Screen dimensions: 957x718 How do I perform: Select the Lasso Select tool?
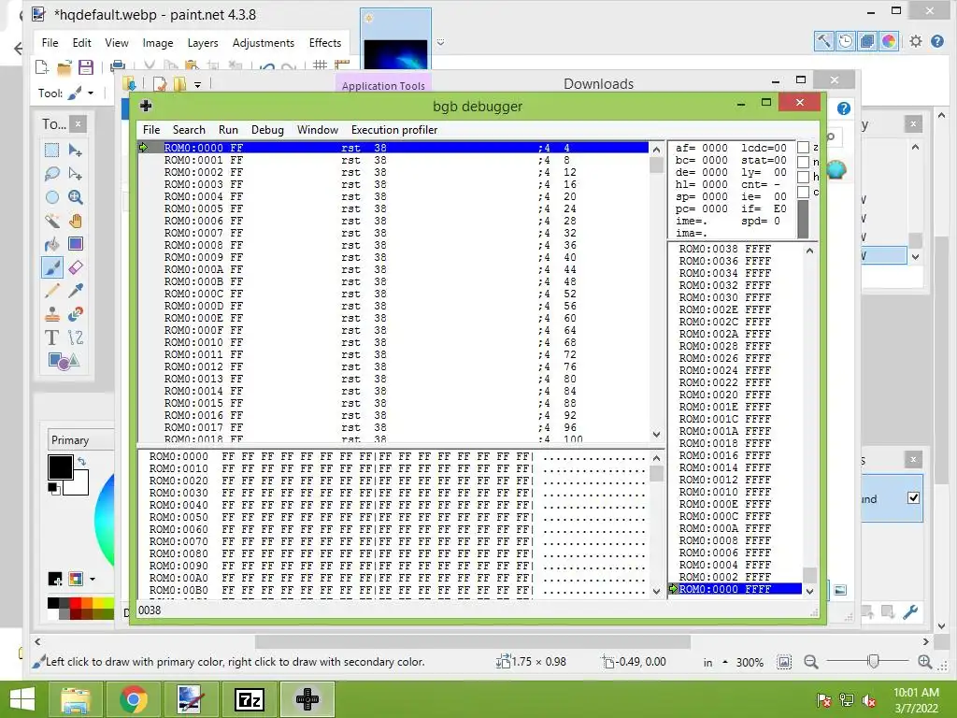point(52,173)
